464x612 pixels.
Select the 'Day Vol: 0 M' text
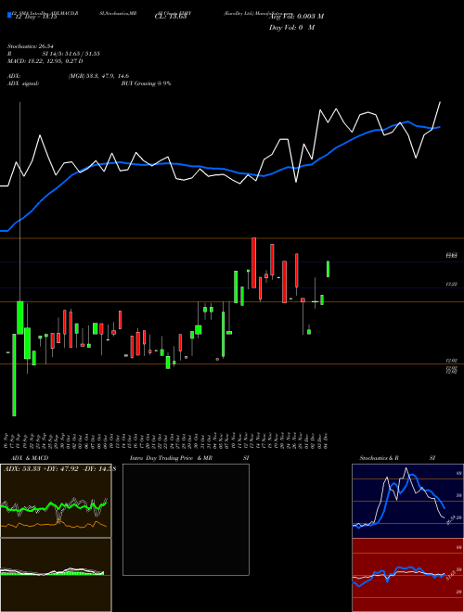point(291,28)
